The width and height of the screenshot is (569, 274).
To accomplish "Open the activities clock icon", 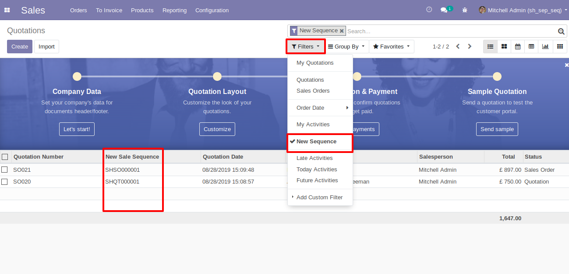I will point(429,10).
